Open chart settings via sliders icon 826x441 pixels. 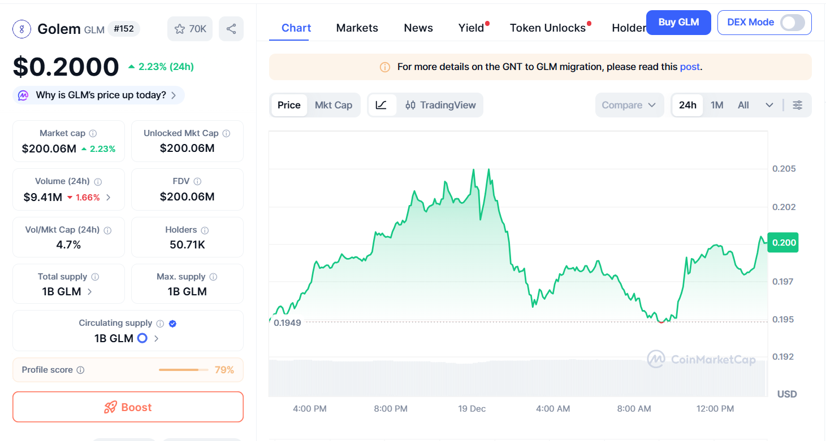tap(798, 104)
